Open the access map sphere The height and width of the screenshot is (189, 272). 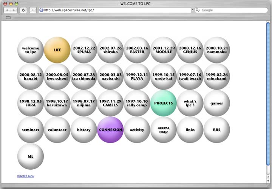point(164,130)
